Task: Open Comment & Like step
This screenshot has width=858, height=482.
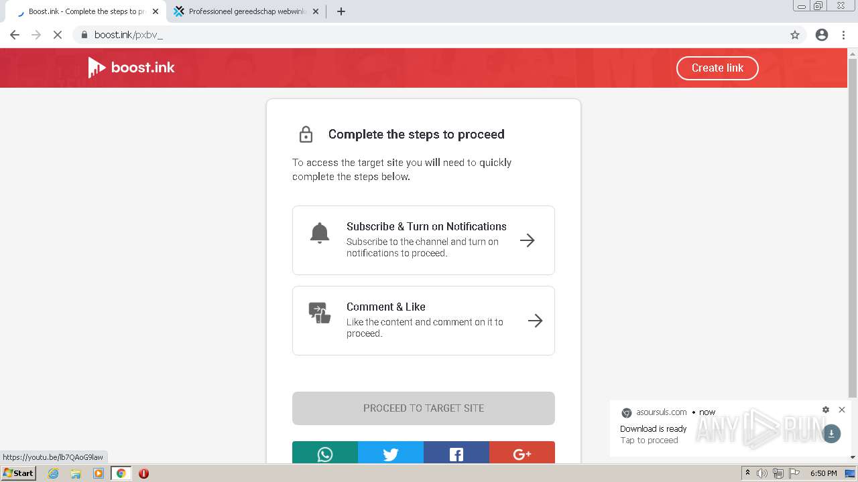Action: tap(424, 321)
